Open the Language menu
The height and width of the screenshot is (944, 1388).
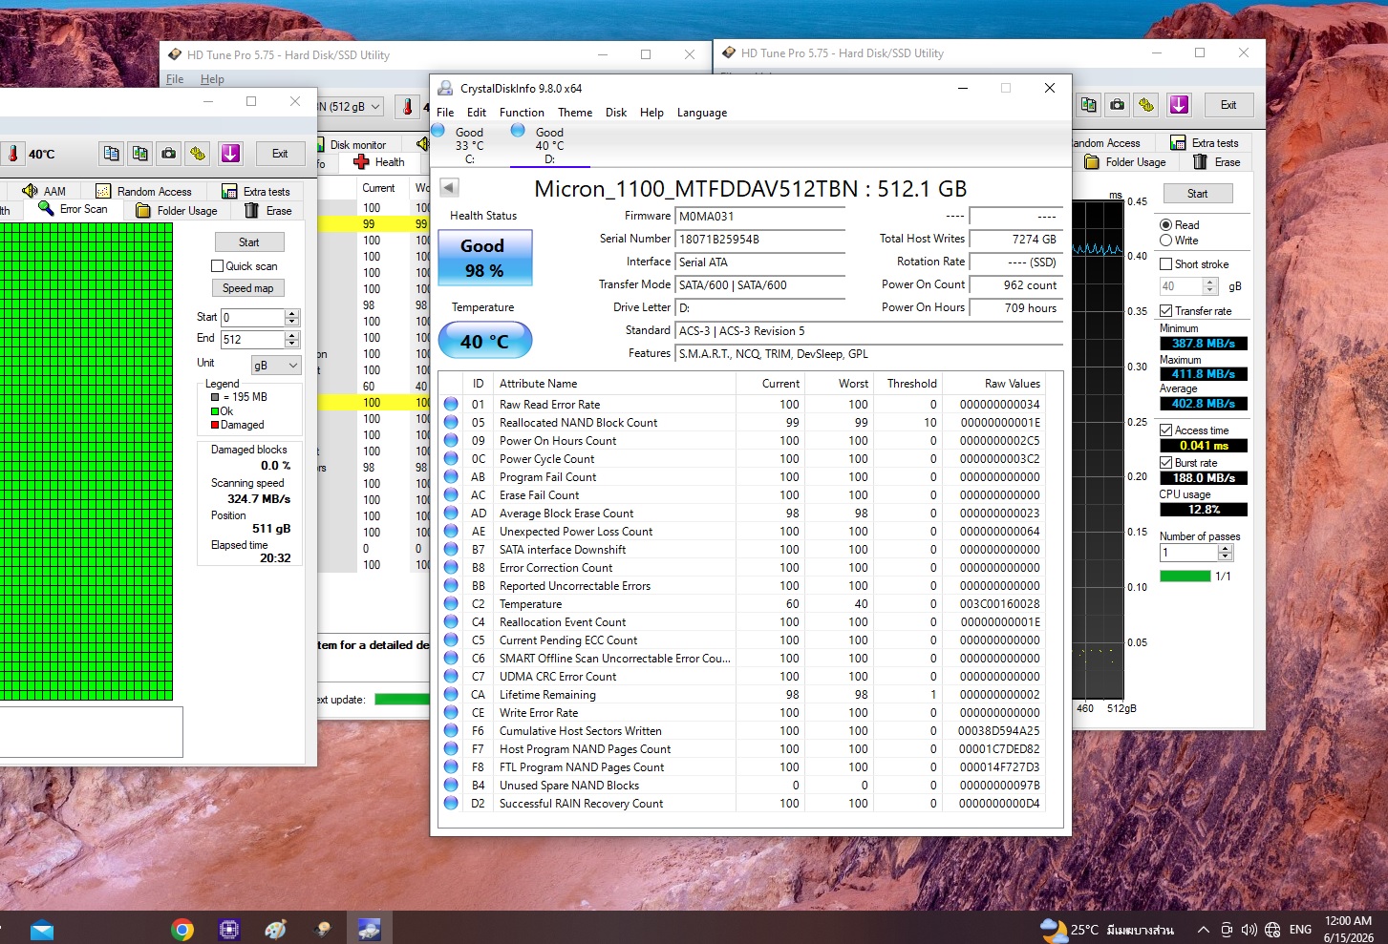point(702,113)
